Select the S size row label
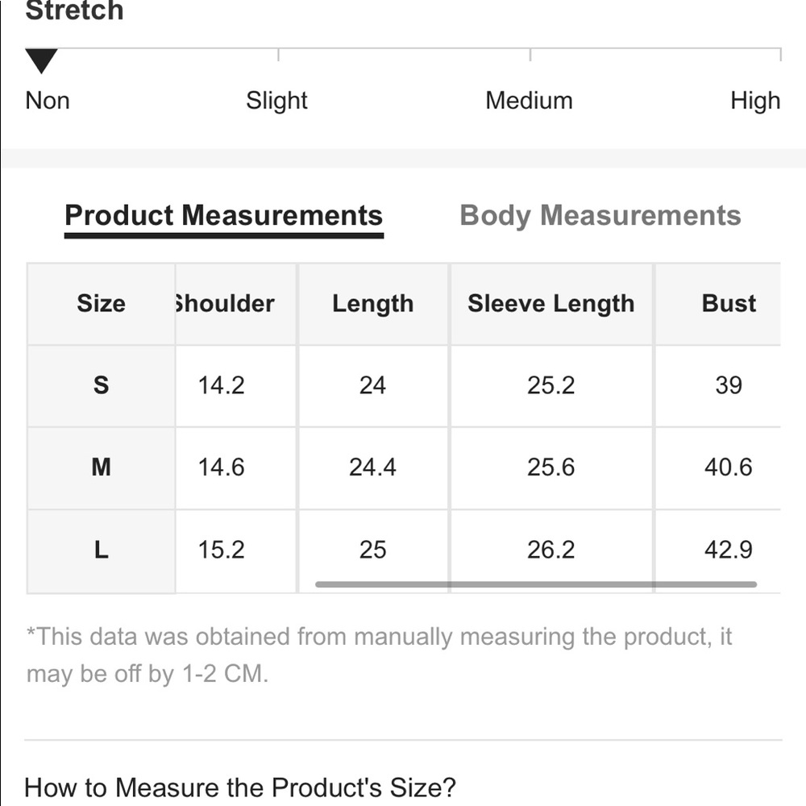Image resolution: width=806 pixels, height=806 pixels. [101, 385]
